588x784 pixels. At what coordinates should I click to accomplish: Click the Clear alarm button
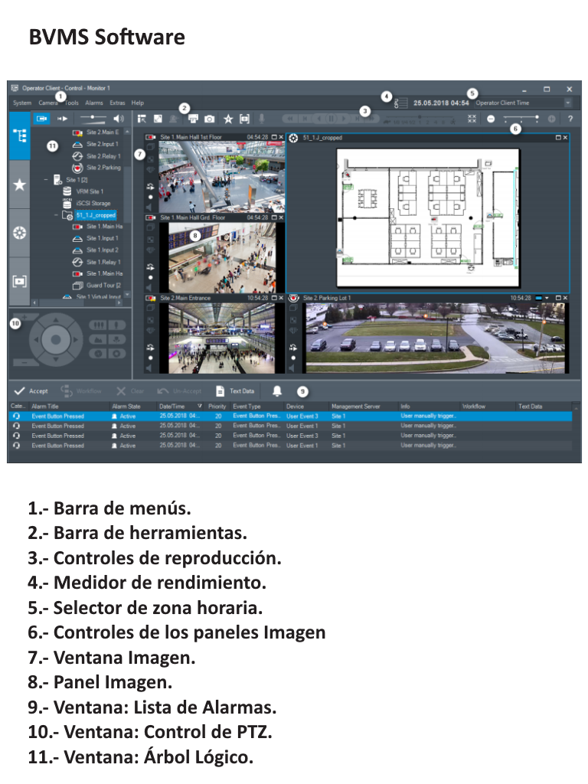coord(130,391)
